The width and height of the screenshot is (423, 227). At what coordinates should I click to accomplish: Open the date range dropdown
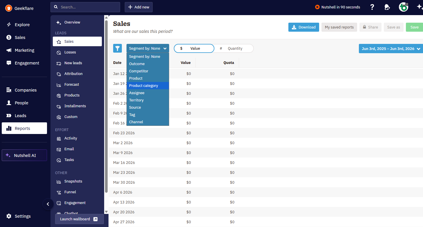(x=391, y=49)
